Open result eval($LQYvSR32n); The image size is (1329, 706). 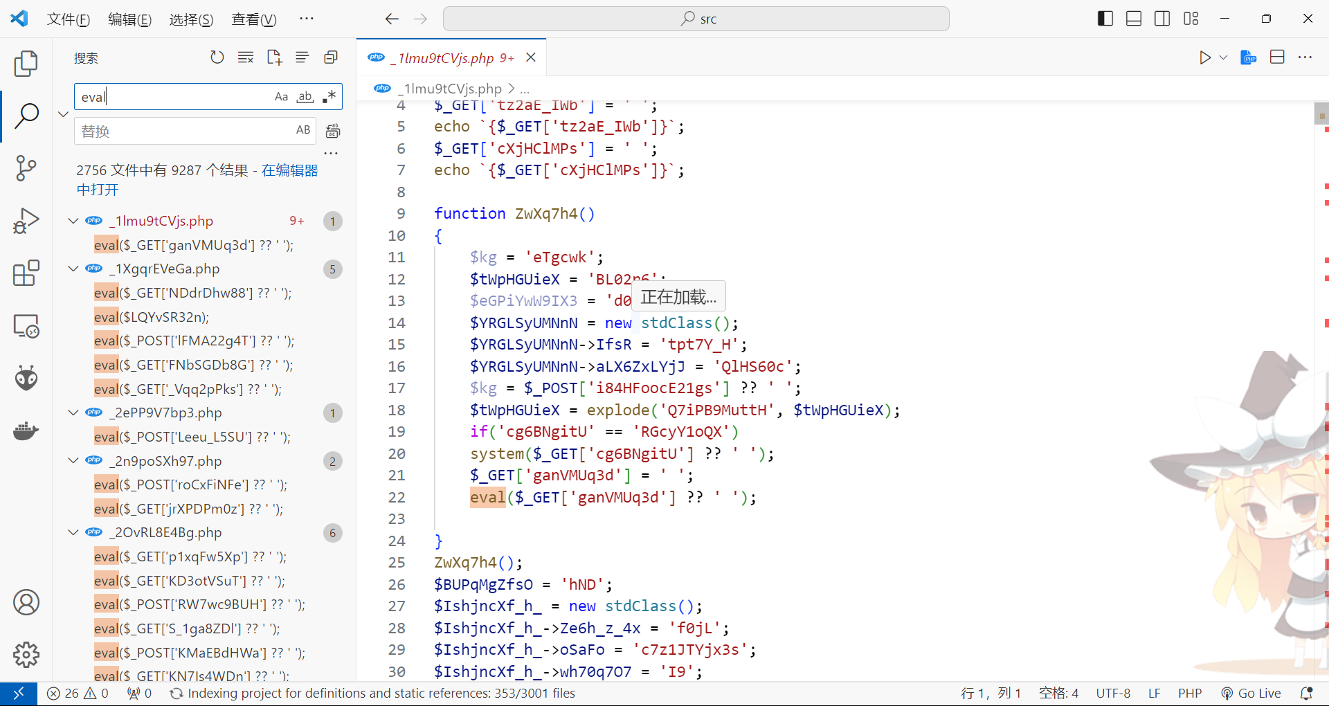(x=152, y=317)
